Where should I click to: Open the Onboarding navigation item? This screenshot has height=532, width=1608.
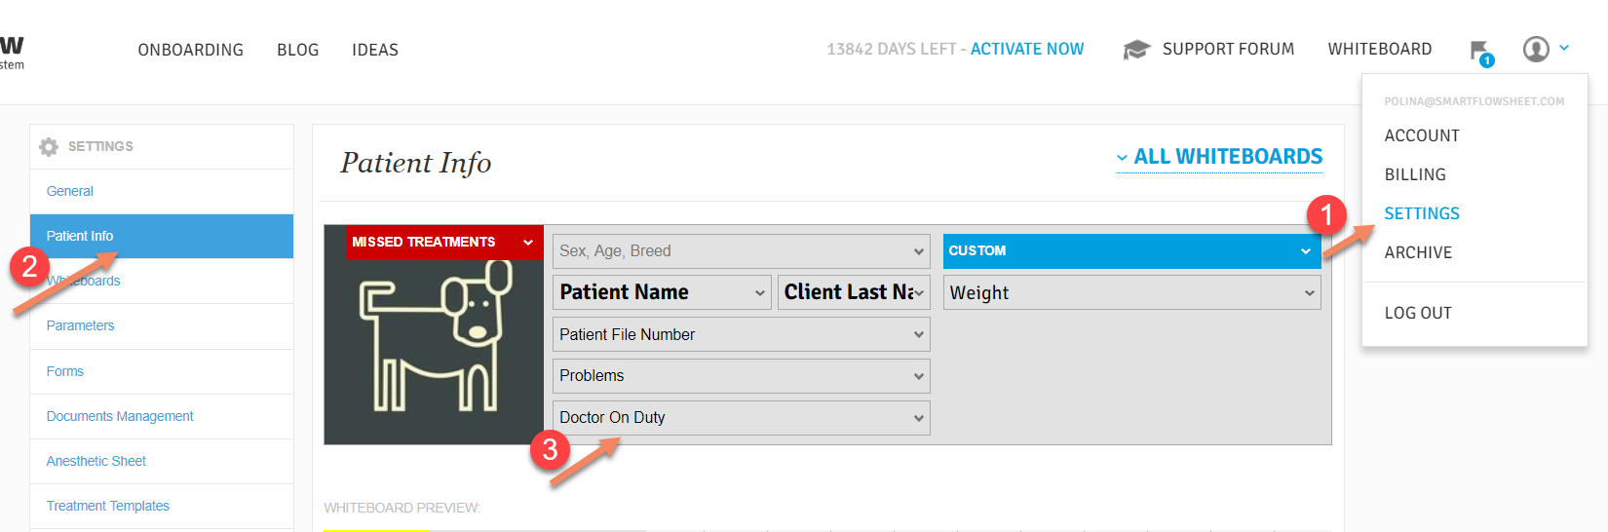click(x=191, y=50)
